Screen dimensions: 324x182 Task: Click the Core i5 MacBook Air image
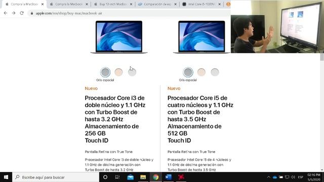pyautogui.click(x=201, y=37)
